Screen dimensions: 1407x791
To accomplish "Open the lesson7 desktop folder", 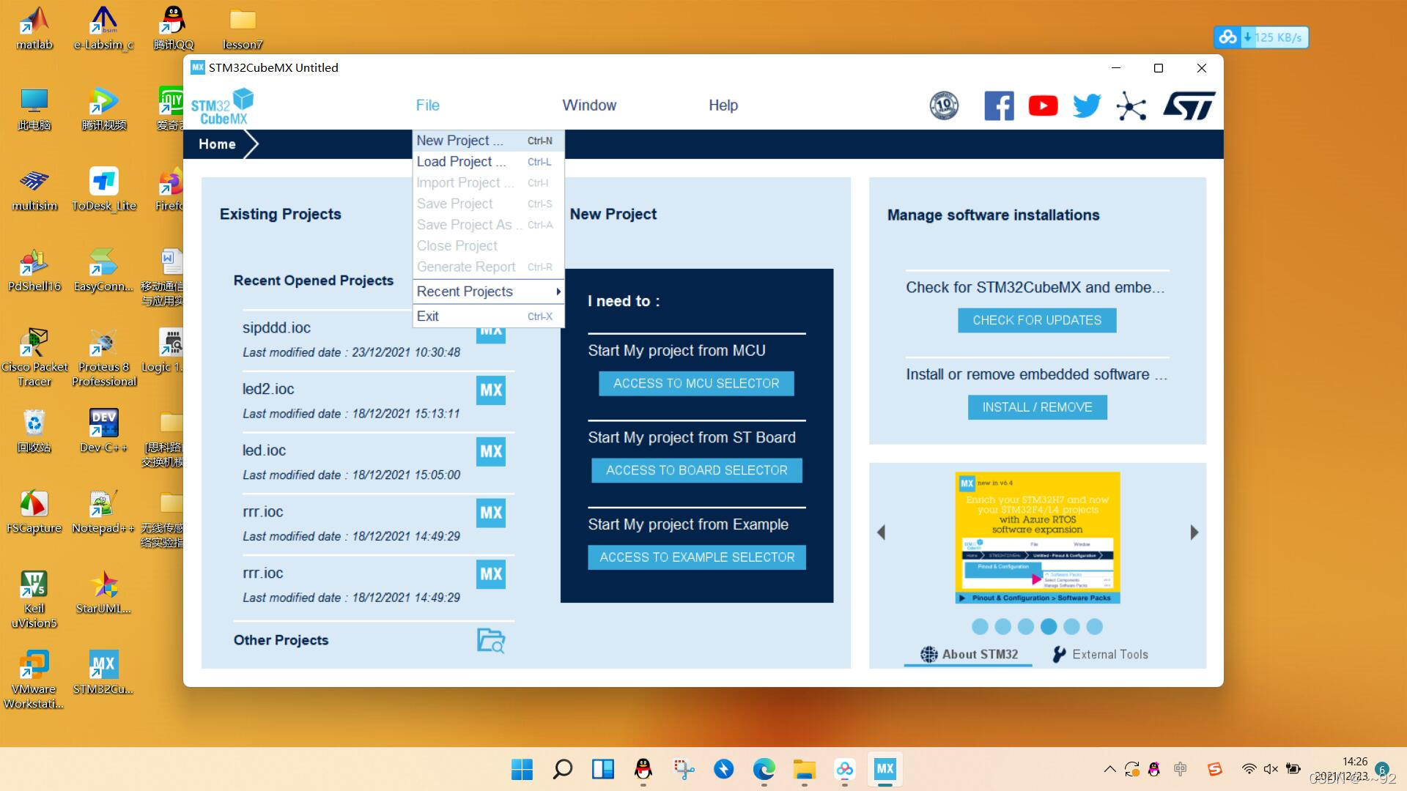I will [x=243, y=29].
